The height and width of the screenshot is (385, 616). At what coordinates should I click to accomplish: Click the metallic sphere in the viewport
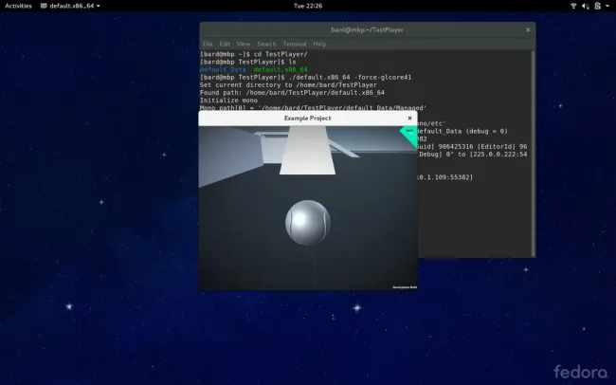tap(307, 221)
